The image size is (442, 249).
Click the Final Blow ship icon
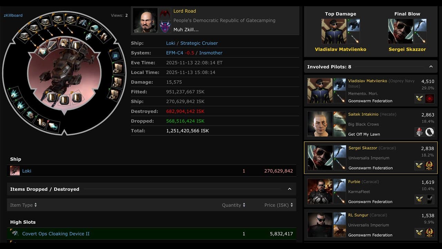(420, 25)
